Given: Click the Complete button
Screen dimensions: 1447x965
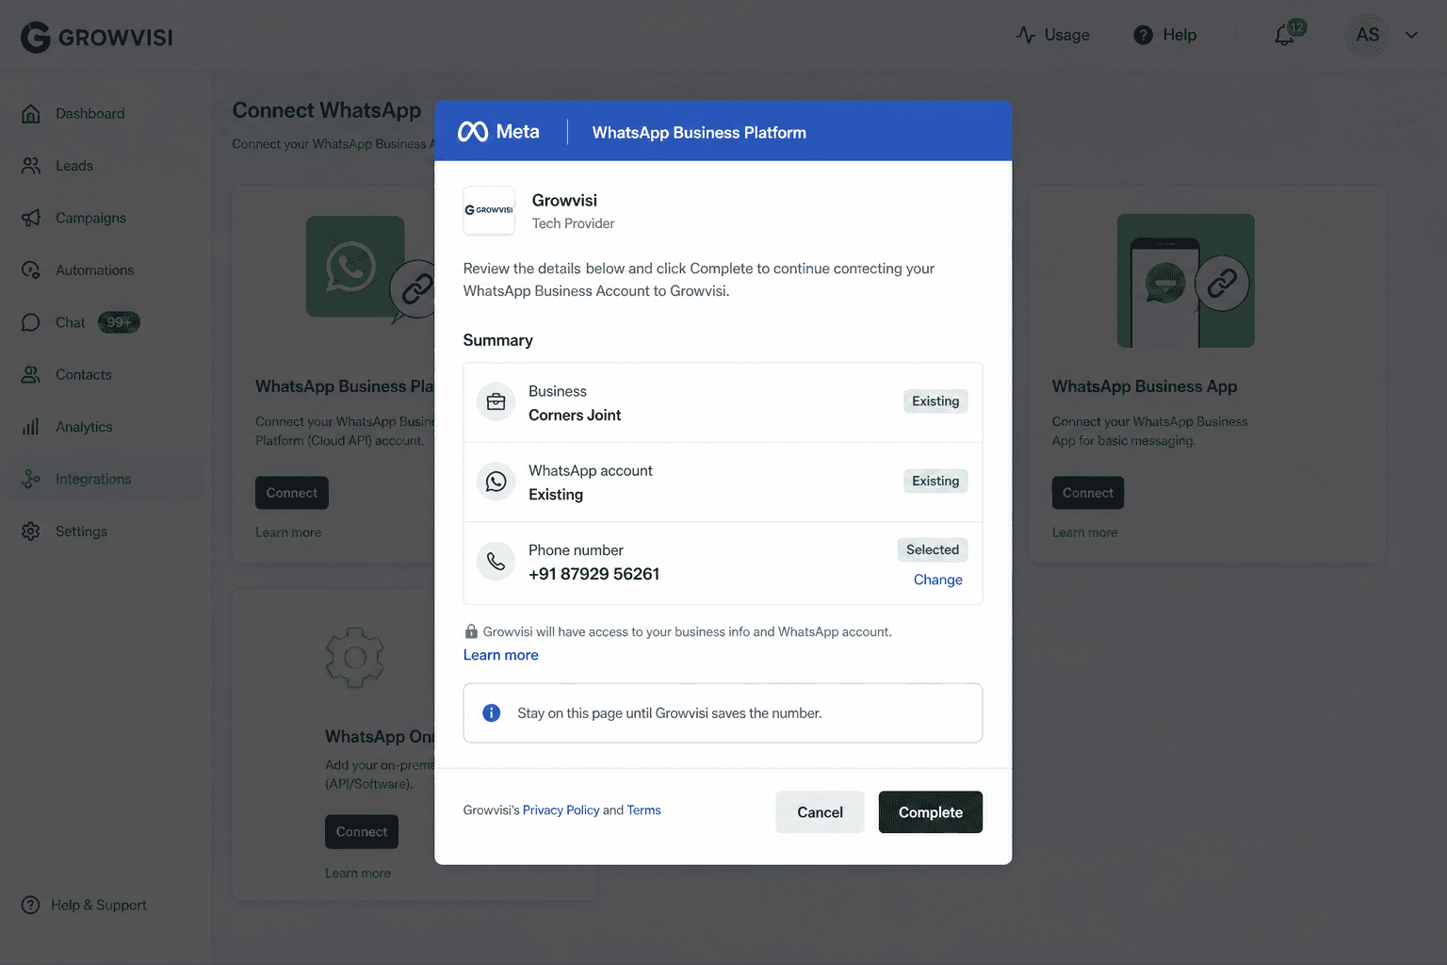Looking at the screenshot, I should point(931,812).
